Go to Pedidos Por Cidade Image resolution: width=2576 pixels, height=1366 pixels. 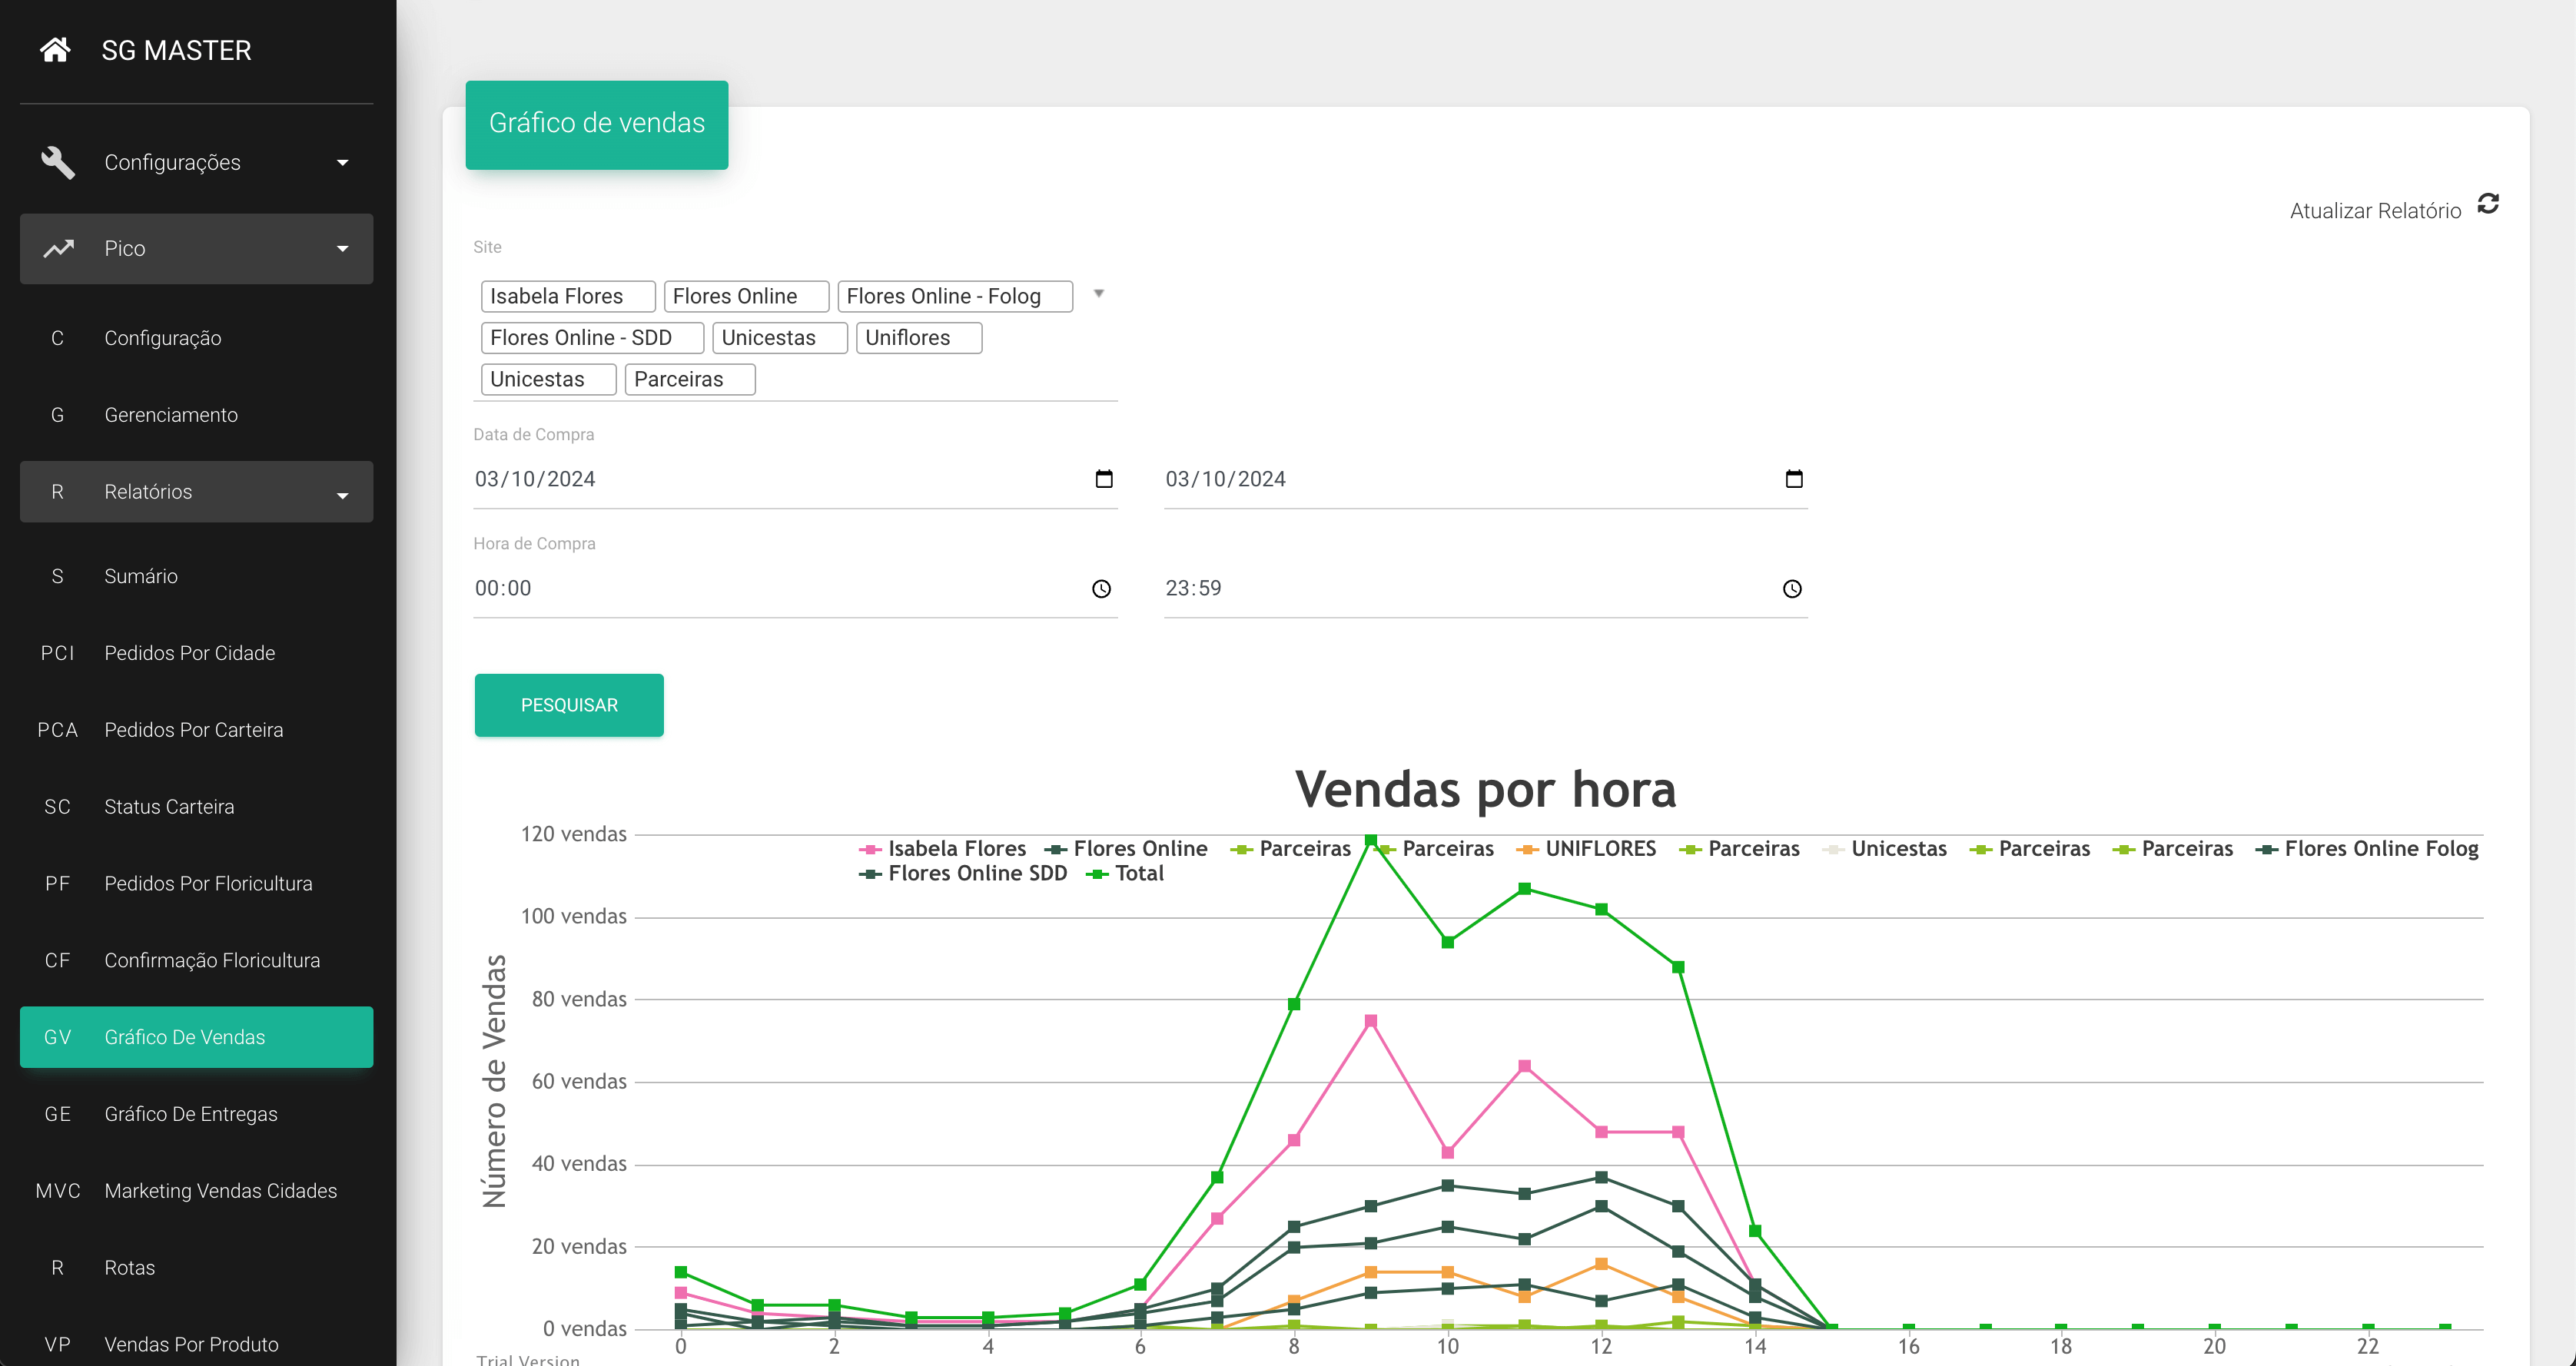[189, 653]
